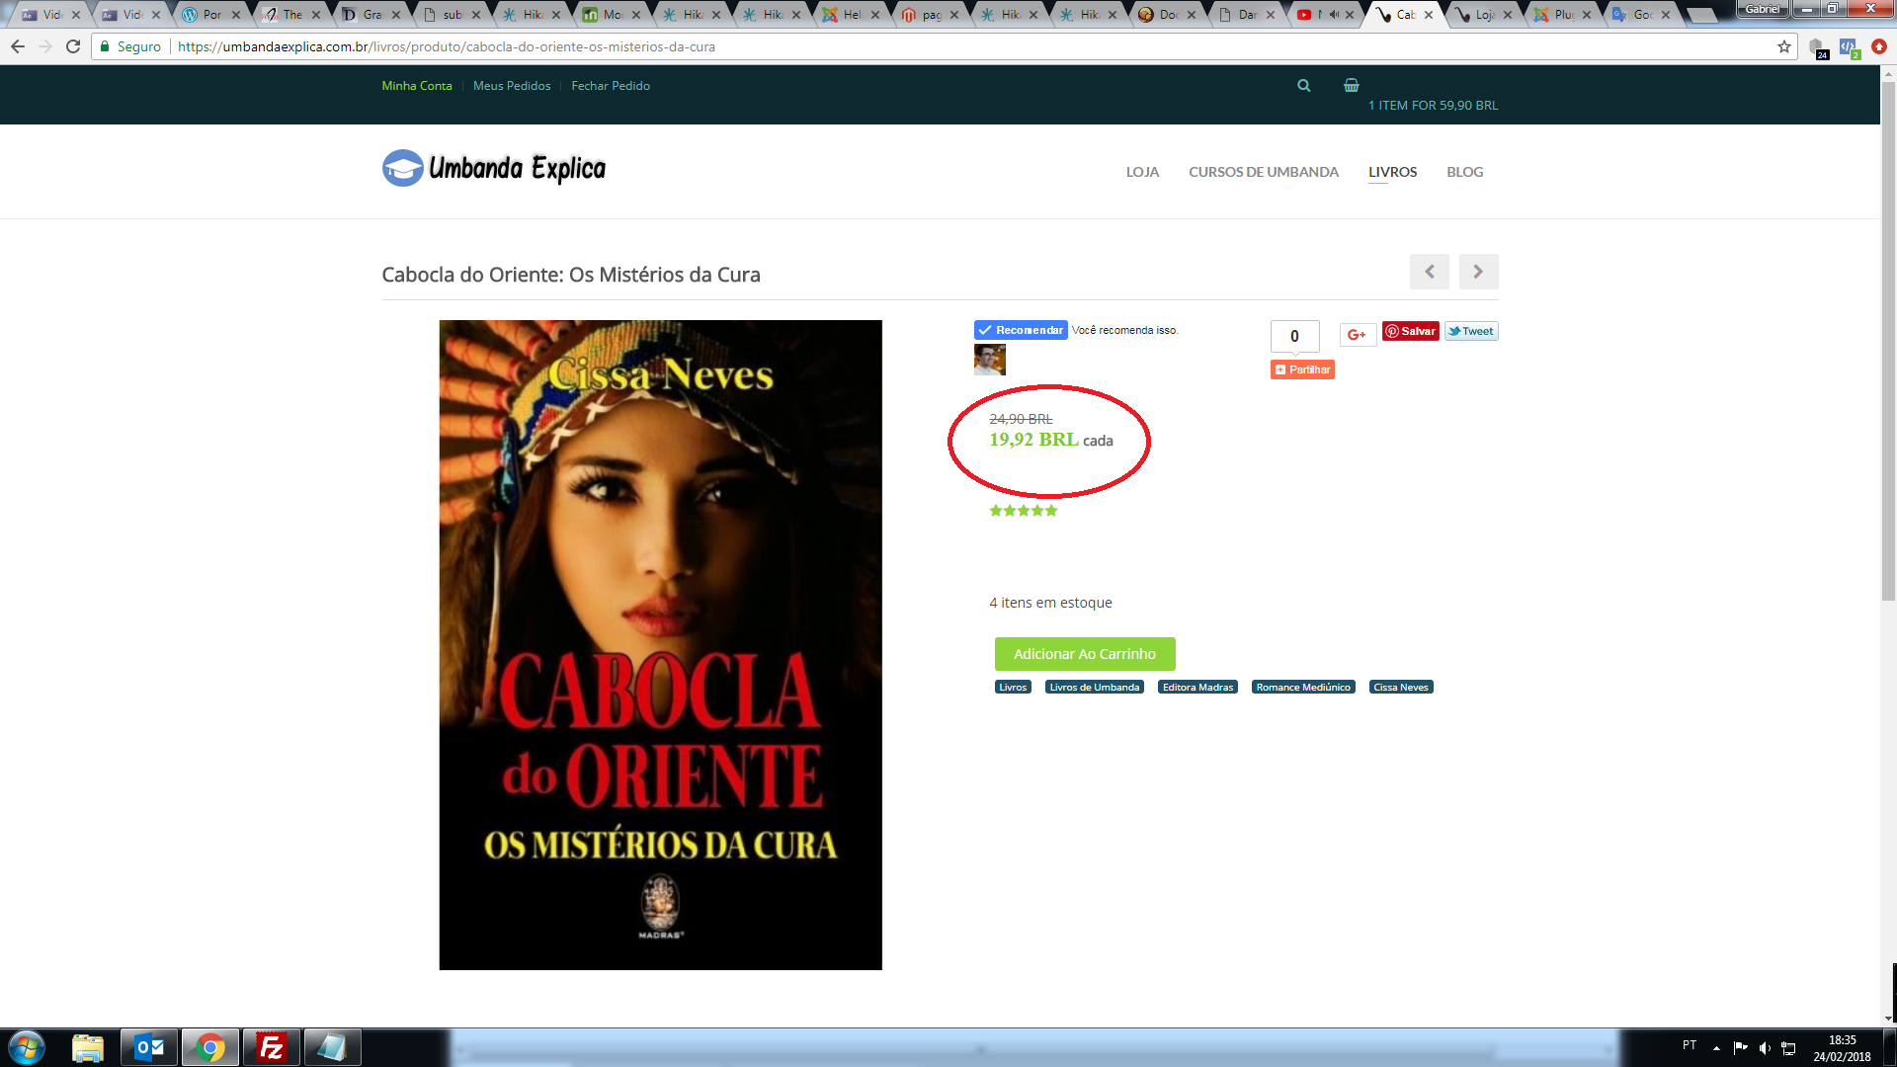
Task: Go to the previous product with the left chevron
Action: tap(1429, 272)
